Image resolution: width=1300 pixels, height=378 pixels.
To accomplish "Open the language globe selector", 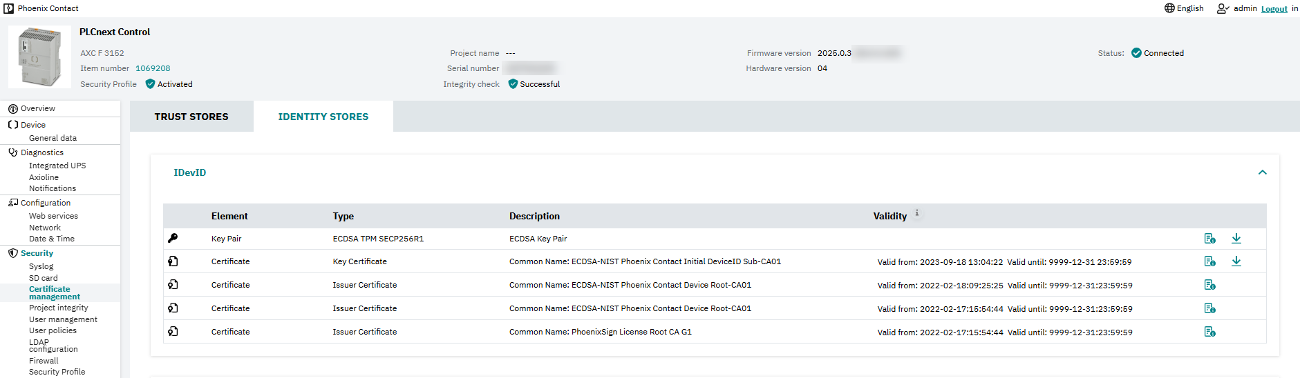I will tap(1169, 8).
